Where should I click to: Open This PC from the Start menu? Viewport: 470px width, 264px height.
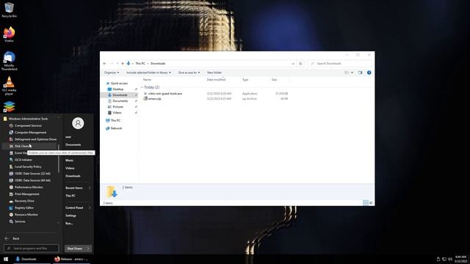point(70,196)
